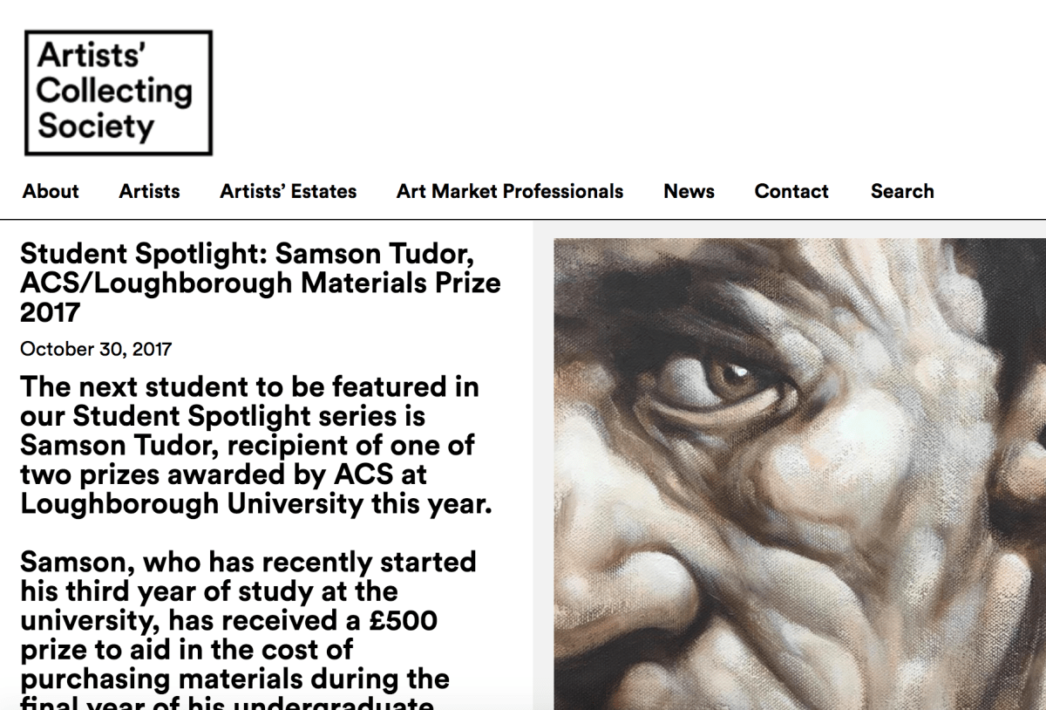Image resolution: width=1046 pixels, height=710 pixels.
Task: Open the Contact page
Action: tap(791, 191)
